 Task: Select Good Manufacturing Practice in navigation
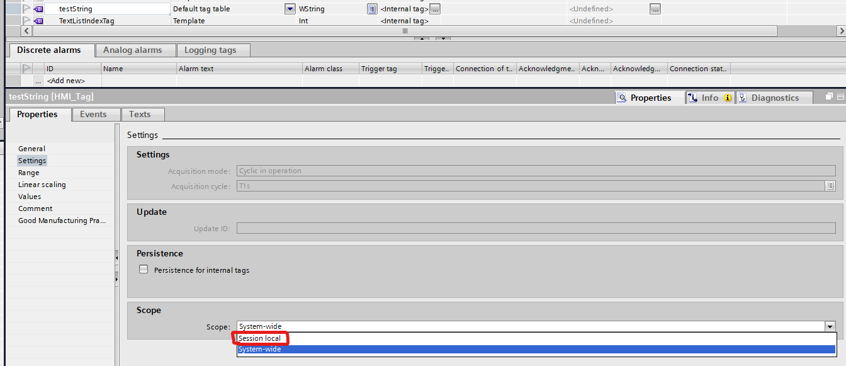(x=62, y=220)
